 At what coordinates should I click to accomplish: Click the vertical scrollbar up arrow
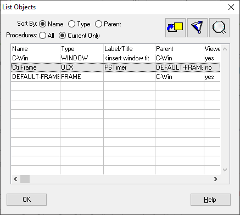point(225,49)
